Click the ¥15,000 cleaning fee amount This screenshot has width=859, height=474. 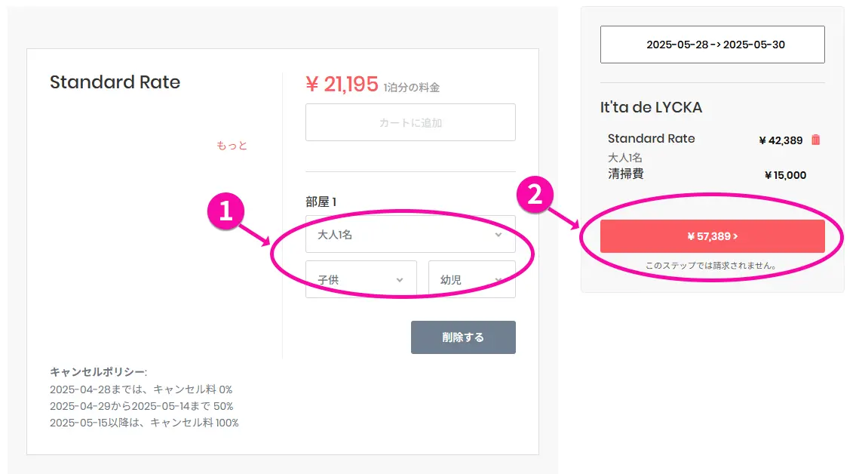(x=785, y=175)
